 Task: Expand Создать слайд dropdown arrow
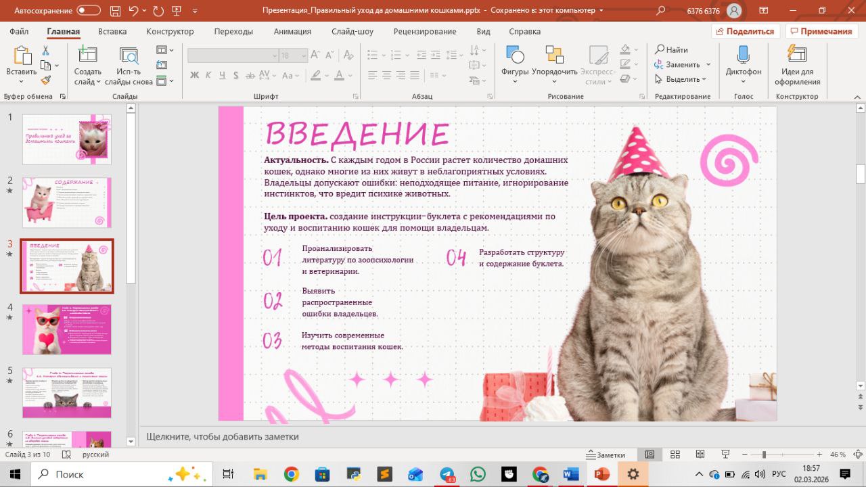point(98,82)
